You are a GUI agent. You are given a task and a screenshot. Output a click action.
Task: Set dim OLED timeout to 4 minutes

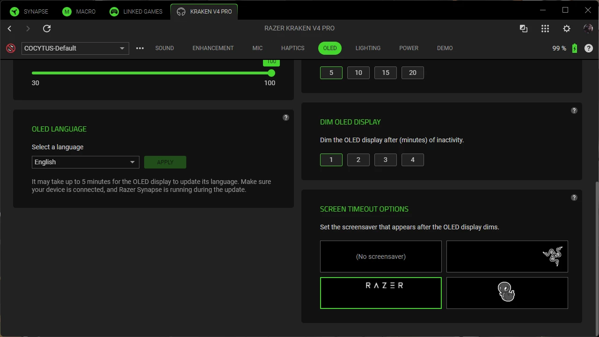[x=413, y=160]
